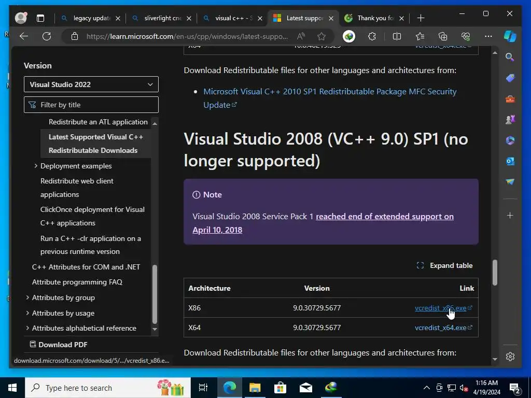The height and width of the screenshot is (398, 531).
Task: Open sidebar Shopping tag icon
Action: (x=510, y=78)
